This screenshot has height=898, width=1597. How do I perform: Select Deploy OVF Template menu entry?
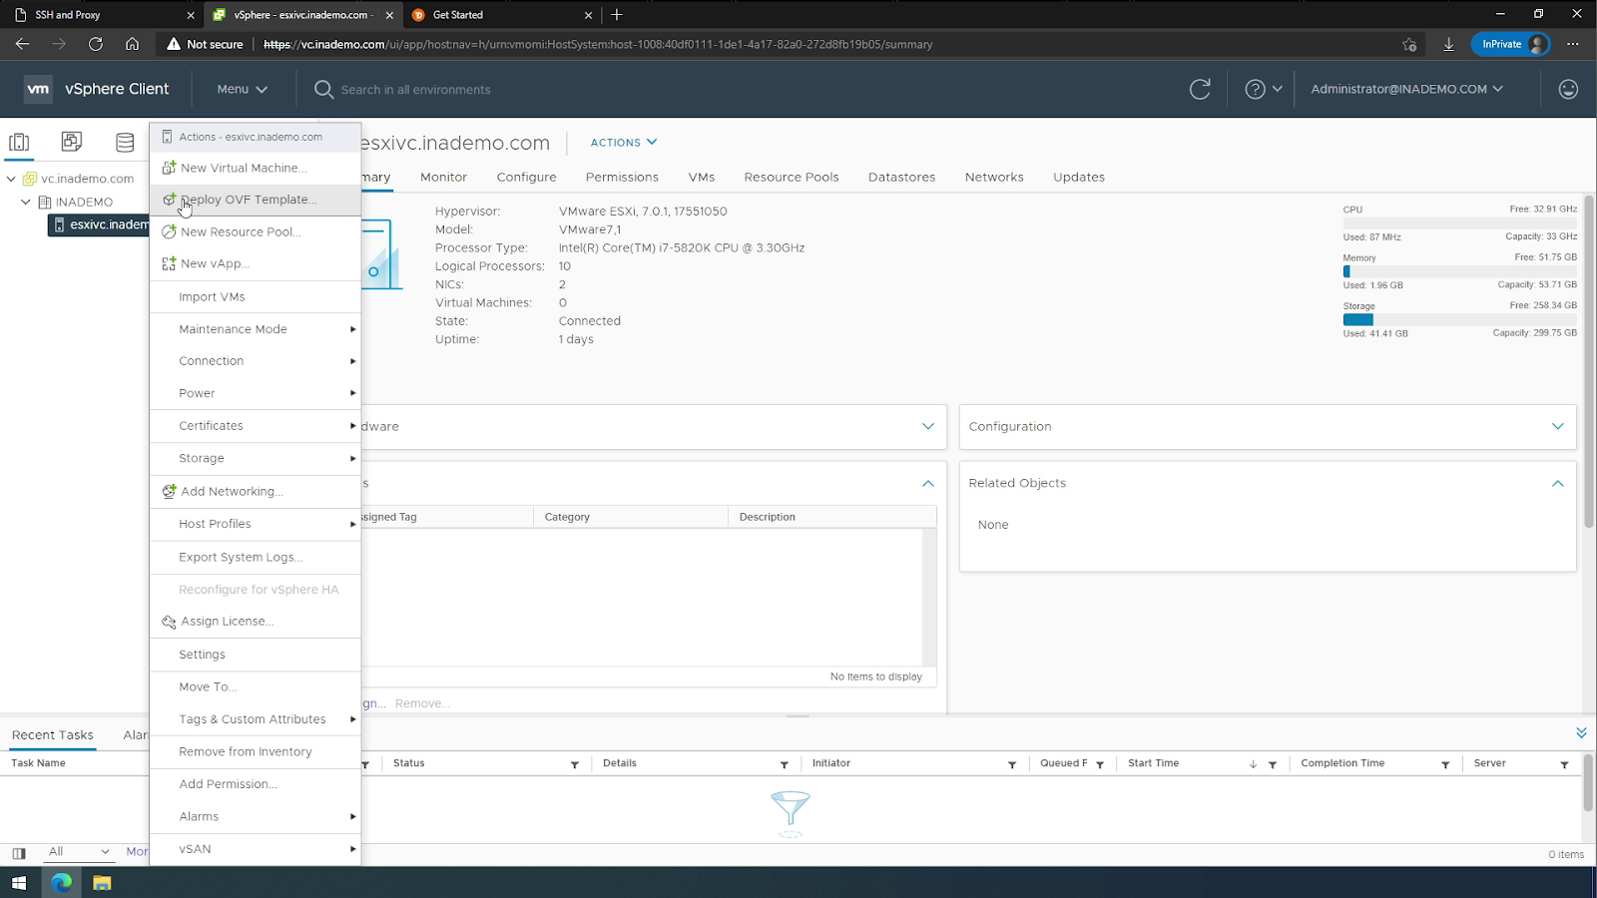click(256, 200)
